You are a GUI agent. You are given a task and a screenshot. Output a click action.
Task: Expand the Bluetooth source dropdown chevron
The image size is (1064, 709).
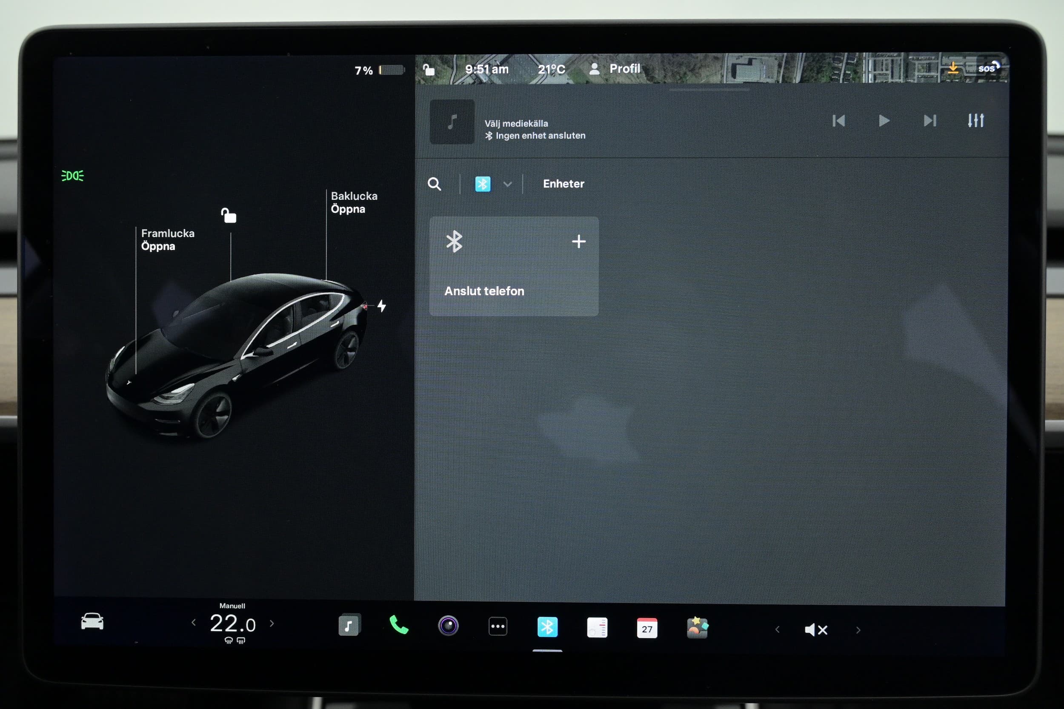coord(508,184)
